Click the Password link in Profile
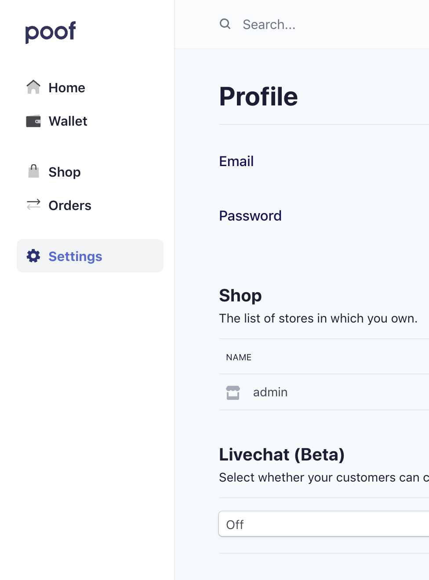This screenshot has height=580, width=429. point(250,216)
